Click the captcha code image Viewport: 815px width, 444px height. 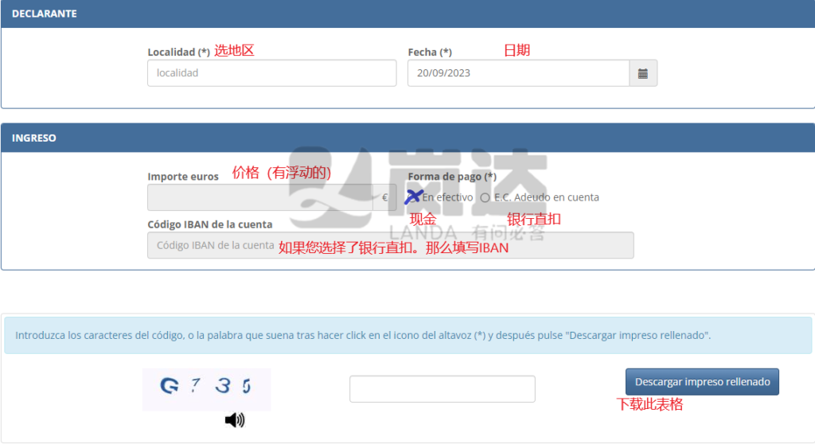[206, 388]
